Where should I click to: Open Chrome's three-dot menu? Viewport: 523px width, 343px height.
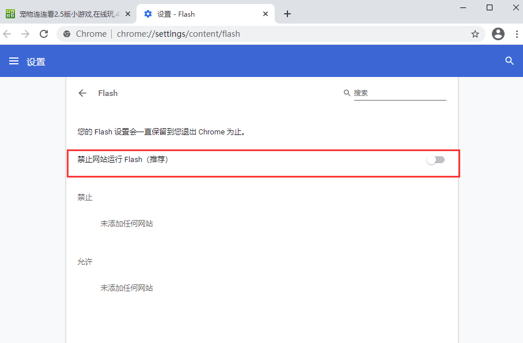[x=516, y=34]
